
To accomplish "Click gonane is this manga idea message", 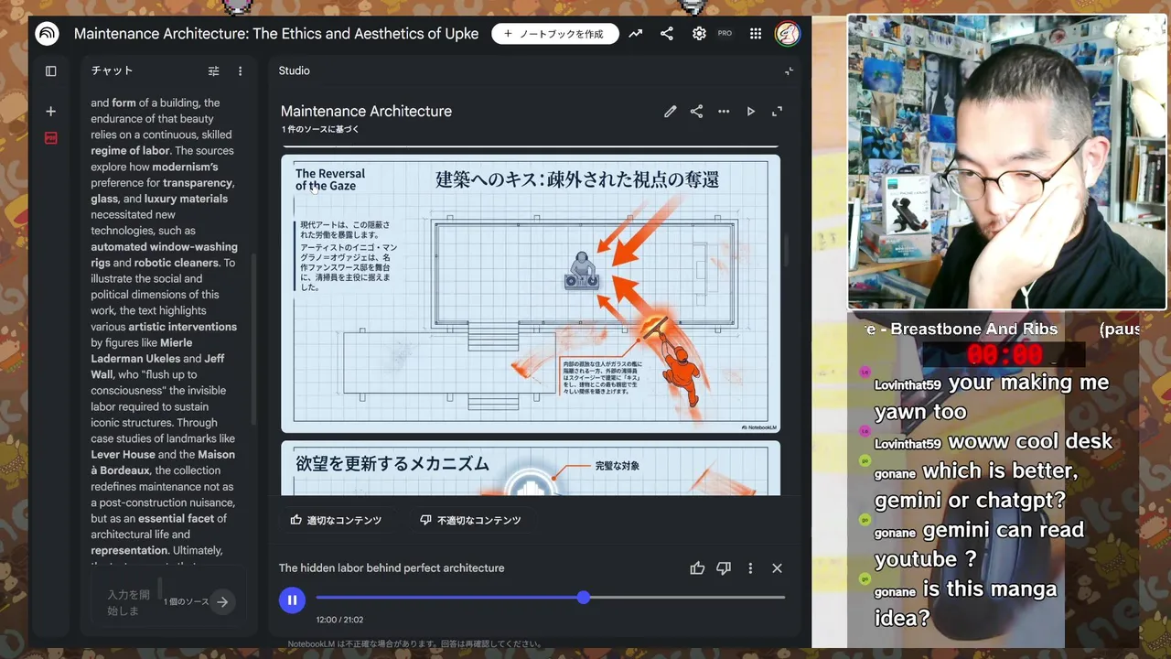I will click(x=965, y=603).
